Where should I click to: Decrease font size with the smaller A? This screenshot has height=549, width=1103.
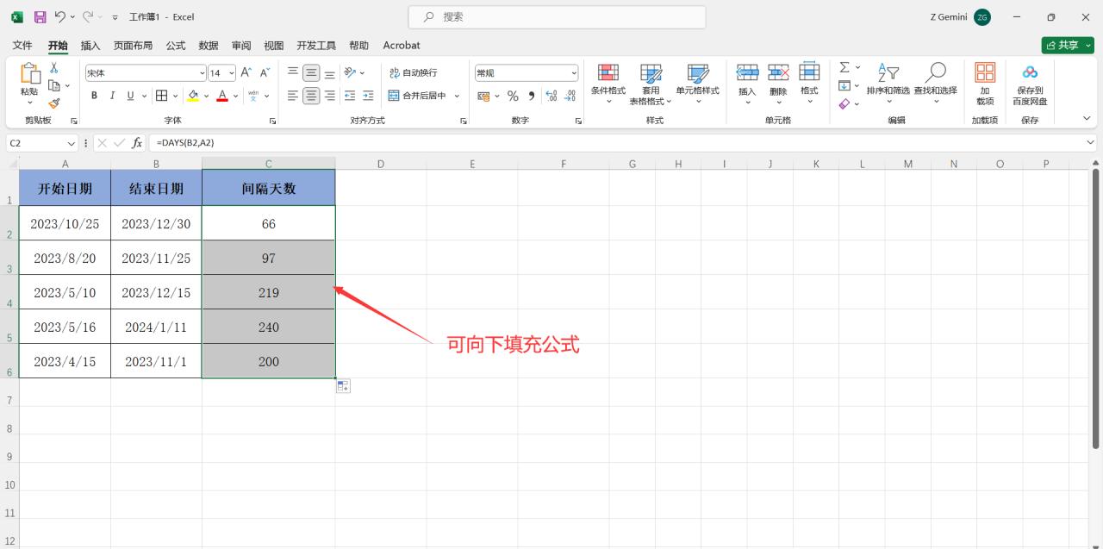pyautogui.click(x=265, y=72)
